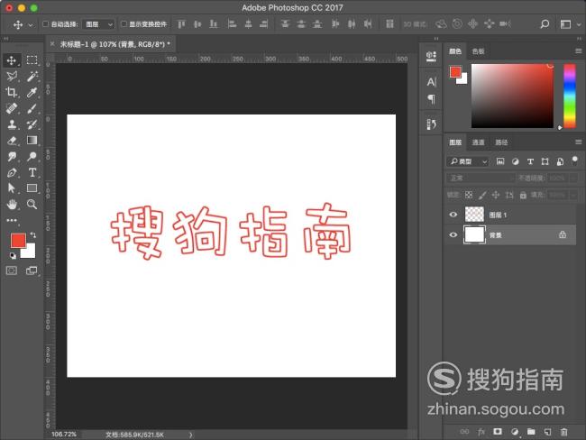Select the Gradient tool
Screen dimensions: 586x440
click(32, 140)
